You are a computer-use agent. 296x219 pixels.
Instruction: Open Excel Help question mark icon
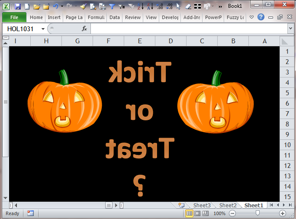tap(261, 18)
